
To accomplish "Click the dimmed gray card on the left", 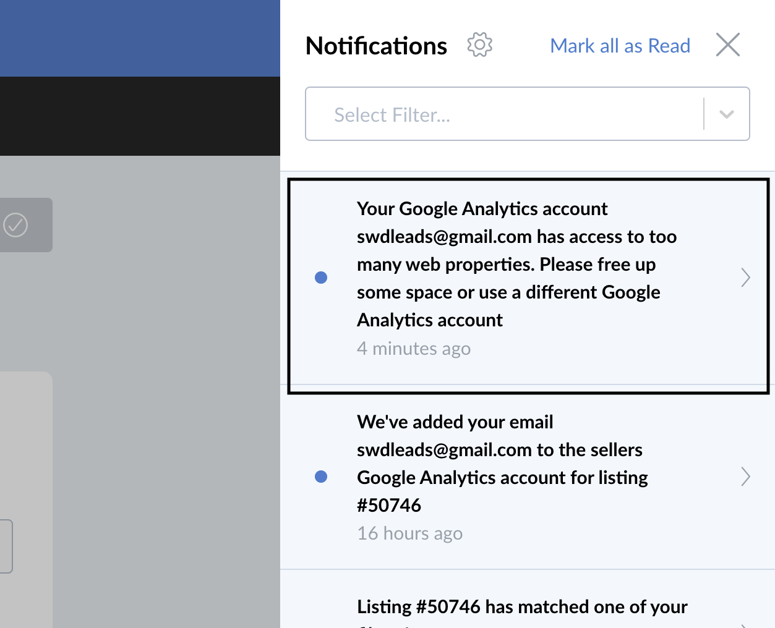I will point(26,499).
